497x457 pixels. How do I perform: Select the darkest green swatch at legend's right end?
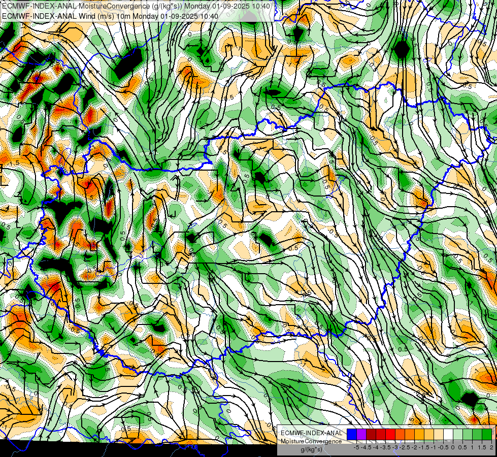486,435
